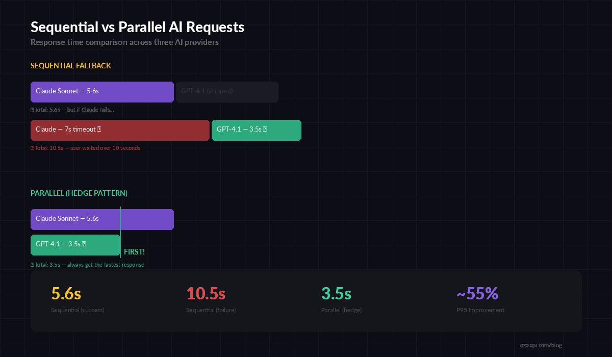Click the icon before "Total: 5.6s" caption
This screenshot has height=357, width=612.
pyautogui.click(x=32, y=110)
